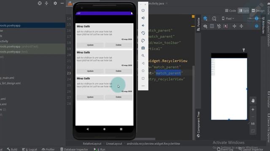The width and height of the screenshot is (270, 151).
Task: Tap the phone's Home navigation button
Action: pos(104,129)
